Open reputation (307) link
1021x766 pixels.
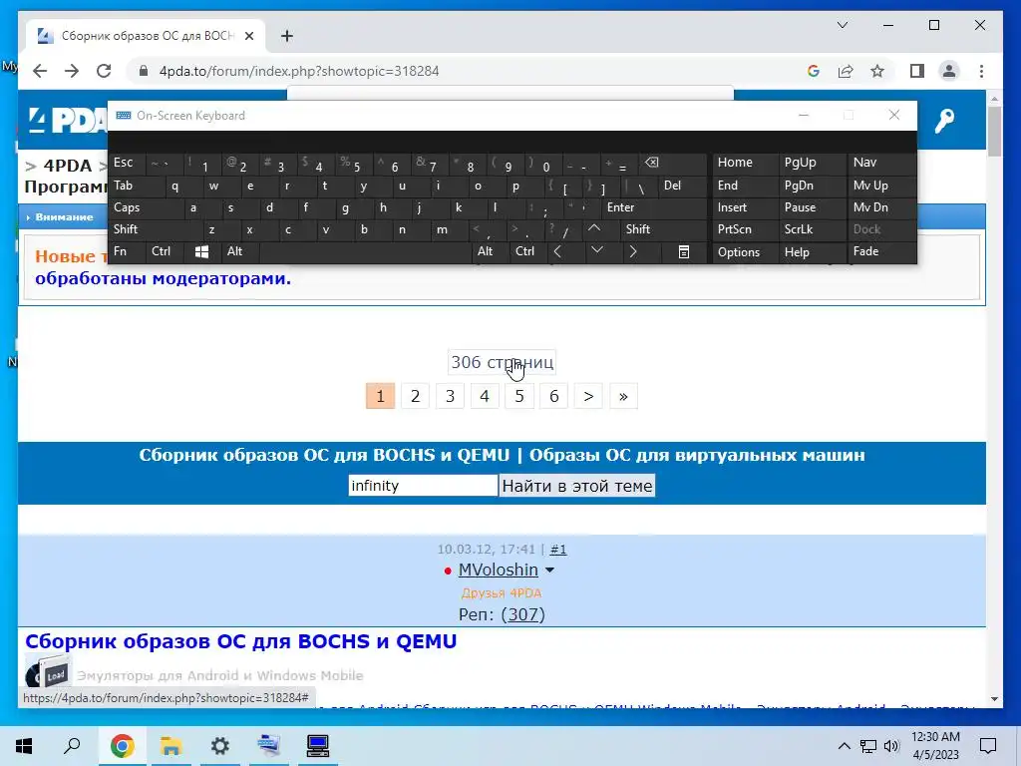(523, 614)
